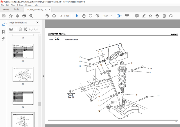The height and width of the screenshot is (127, 180).
Task: Click the 'MONSTER 750' page header
Action: pos(55,34)
